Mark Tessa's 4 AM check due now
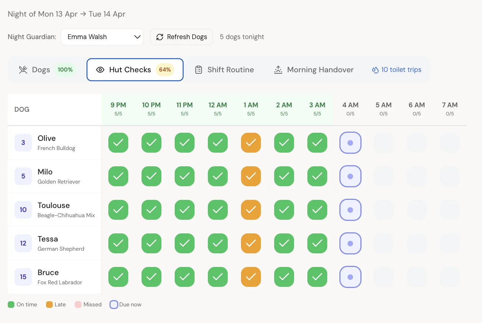Screen dimensions: 482x323 [350, 243]
